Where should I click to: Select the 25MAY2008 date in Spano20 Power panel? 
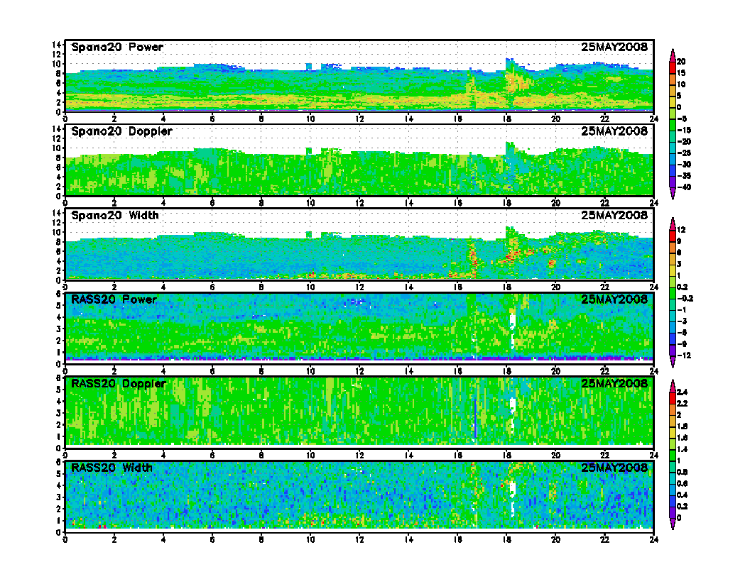[x=614, y=47]
